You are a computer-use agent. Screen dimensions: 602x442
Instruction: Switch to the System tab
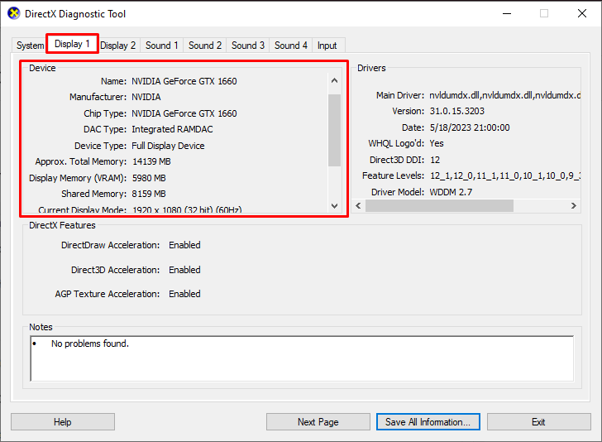[30, 46]
